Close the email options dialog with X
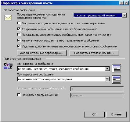The image size is (130, 122). [126, 3]
